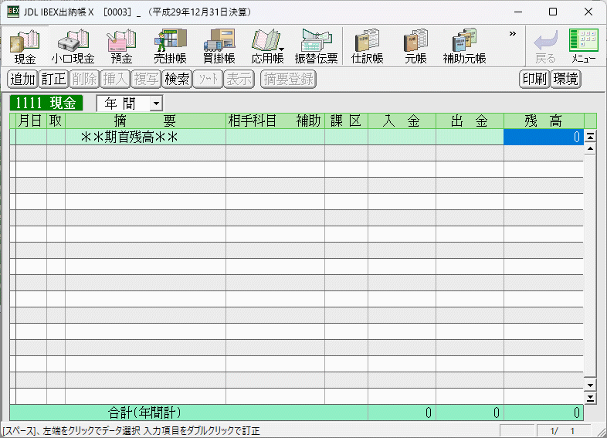Expand the toolbar overflow chevron
Image resolution: width=607 pixels, height=438 pixels.
point(513,34)
